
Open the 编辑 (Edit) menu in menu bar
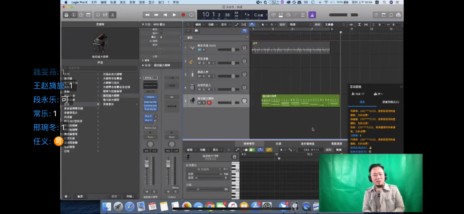[104, 2]
